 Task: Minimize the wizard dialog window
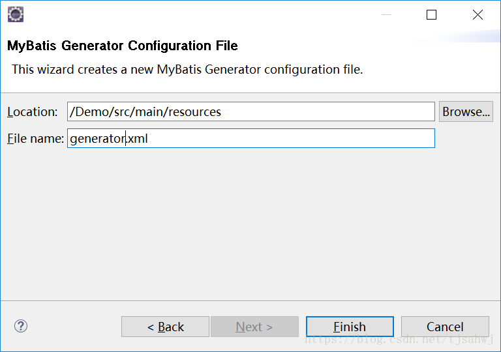pos(386,15)
